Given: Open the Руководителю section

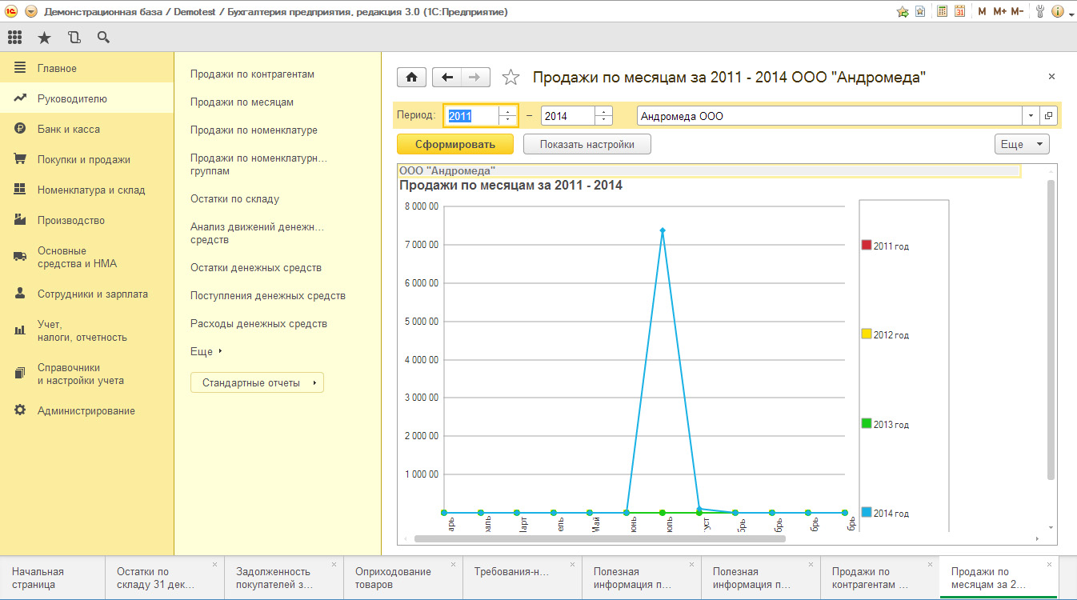Looking at the screenshot, I should point(86,99).
